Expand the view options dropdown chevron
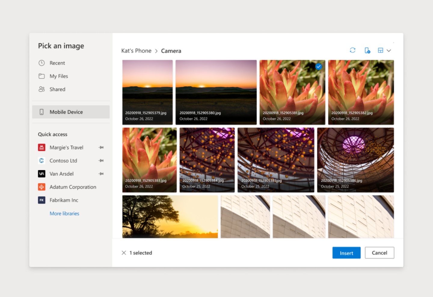433x297 pixels. click(x=389, y=51)
